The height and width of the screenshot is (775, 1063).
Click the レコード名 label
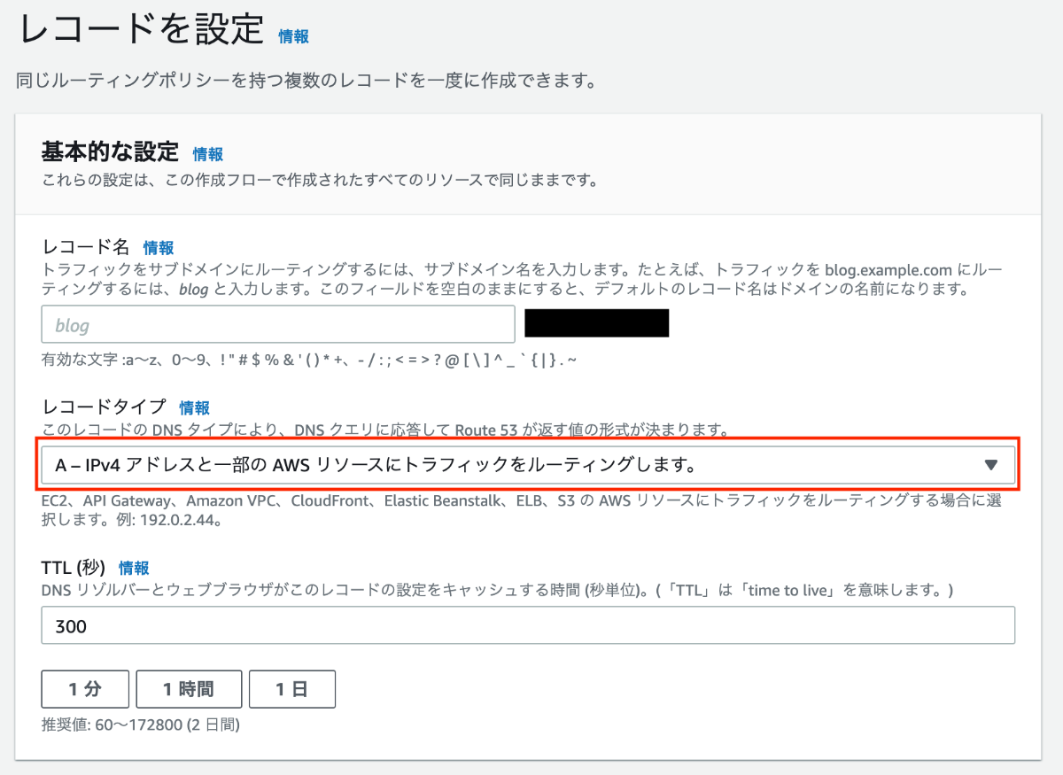[x=86, y=247]
